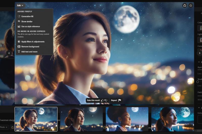The image size is (202, 134).
Task: Remove the Photo tag with X
Action: 7,127
